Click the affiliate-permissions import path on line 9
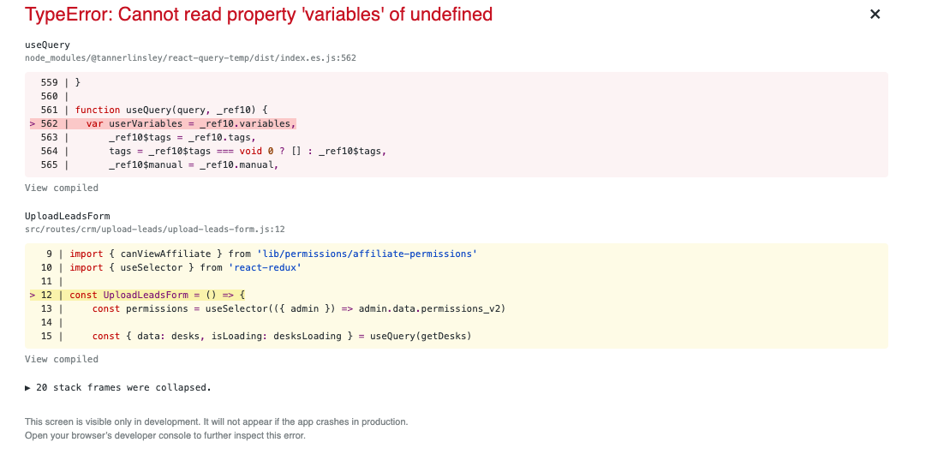 click(x=367, y=254)
